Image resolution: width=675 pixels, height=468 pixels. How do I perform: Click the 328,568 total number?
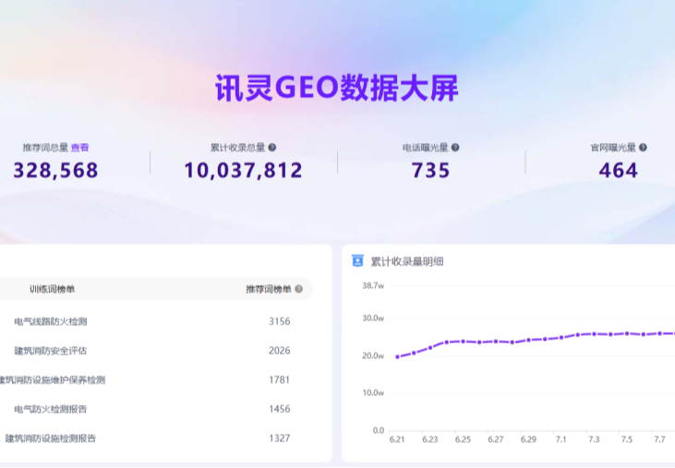(55, 171)
